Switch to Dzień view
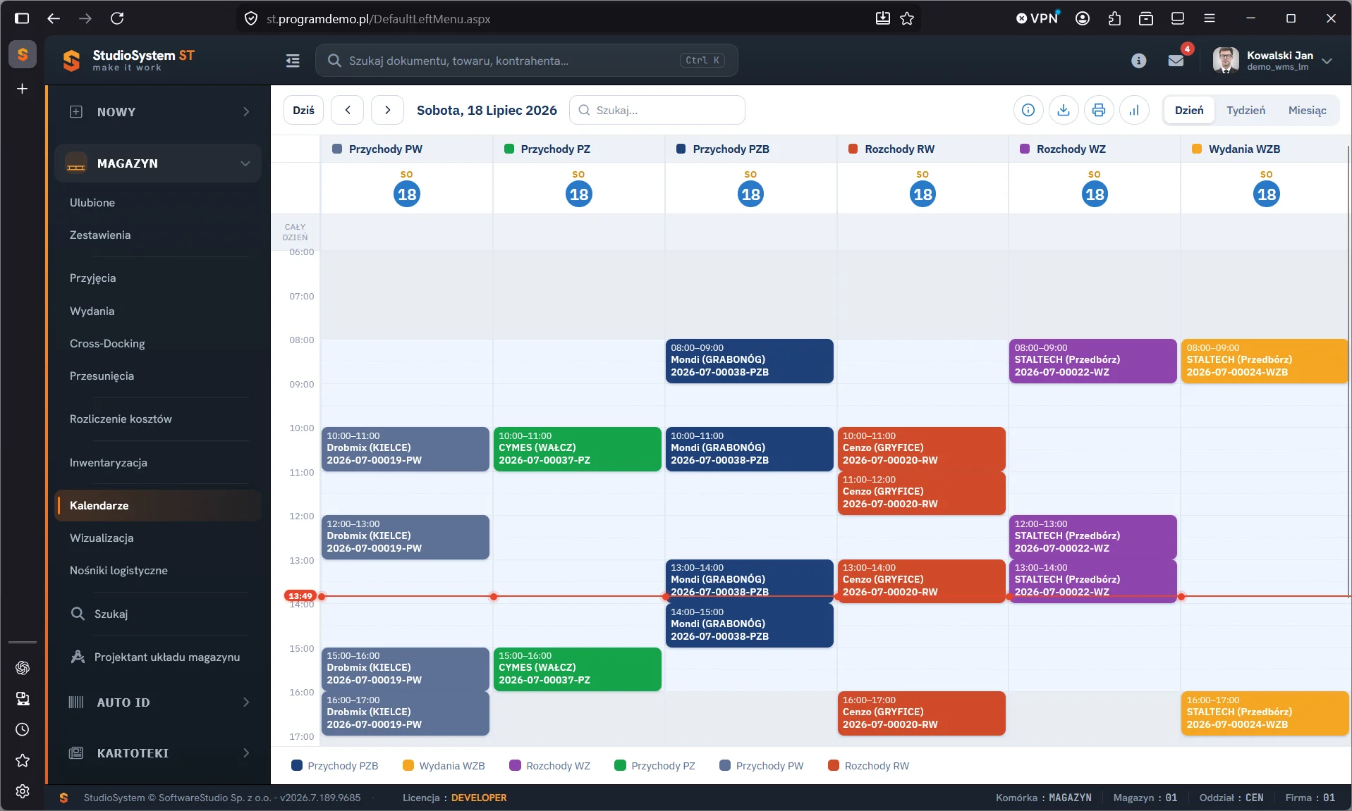 coord(1189,110)
